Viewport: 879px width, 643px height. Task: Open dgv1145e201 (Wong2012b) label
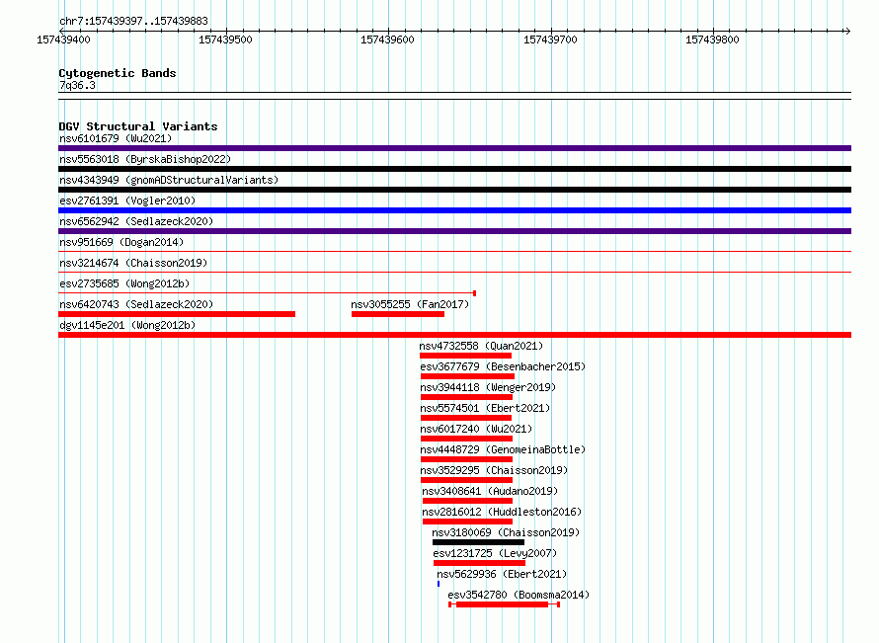[x=127, y=325]
